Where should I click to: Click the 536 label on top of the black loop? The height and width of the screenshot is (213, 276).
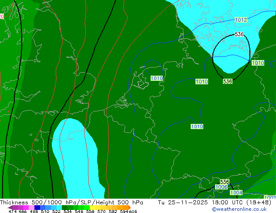(x=239, y=34)
